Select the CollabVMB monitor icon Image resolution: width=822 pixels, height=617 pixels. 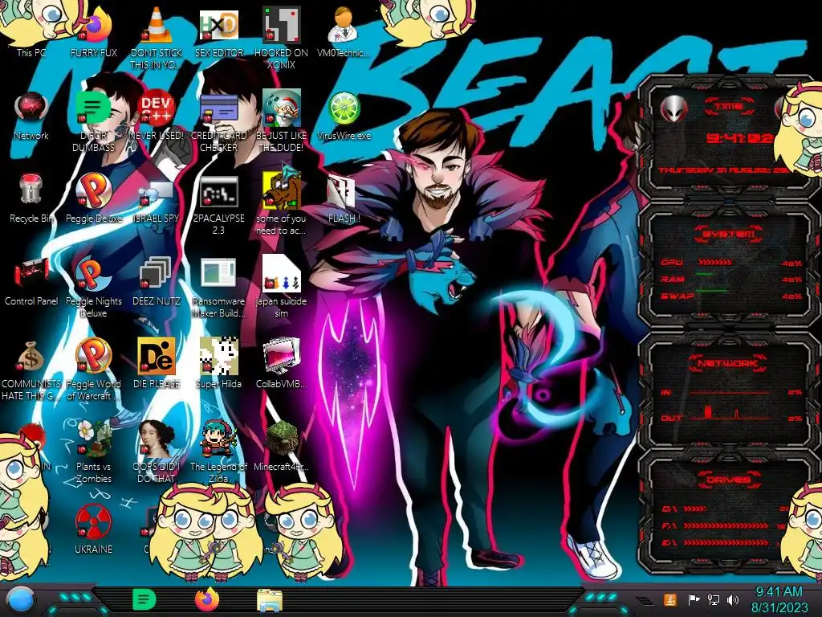point(281,363)
